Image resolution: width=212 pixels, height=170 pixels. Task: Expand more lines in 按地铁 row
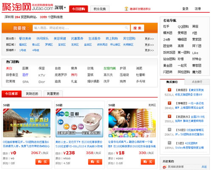tap(149, 50)
